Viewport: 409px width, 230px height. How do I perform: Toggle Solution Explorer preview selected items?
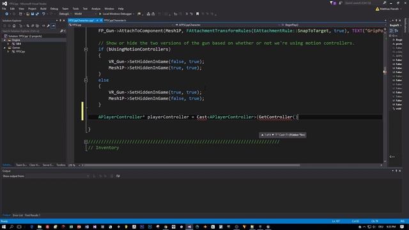pyautogui.click(x=53, y=26)
